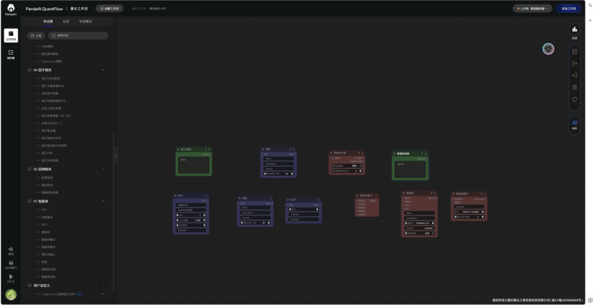Screen dimensions: 596x305
Task: Click the user avatar at bottom left
Action: (11, 294)
